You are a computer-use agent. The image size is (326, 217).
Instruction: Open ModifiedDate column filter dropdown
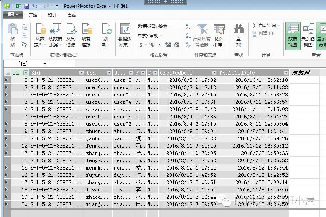[286, 73]
